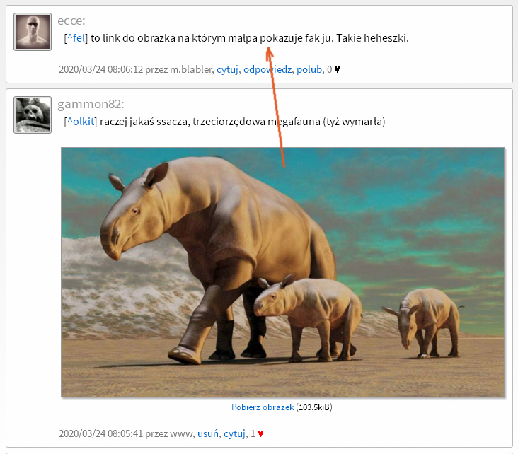518x454 pixels.
Task: Follow the ^olkit mention link
Action: pos(81,122)
